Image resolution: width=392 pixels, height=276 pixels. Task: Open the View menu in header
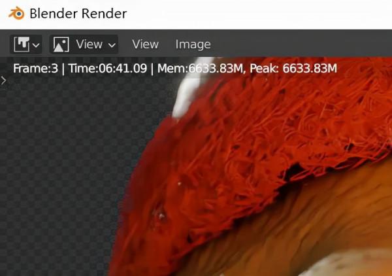point(145,44)
